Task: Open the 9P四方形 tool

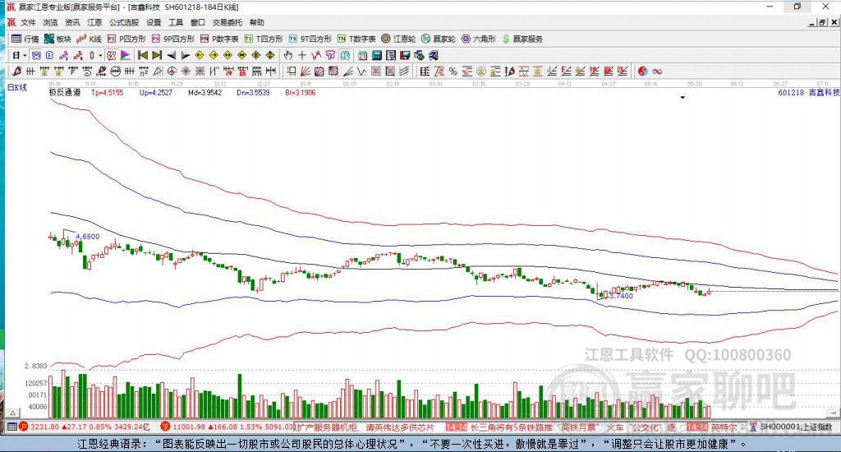Action: click(x=172, y=39)
